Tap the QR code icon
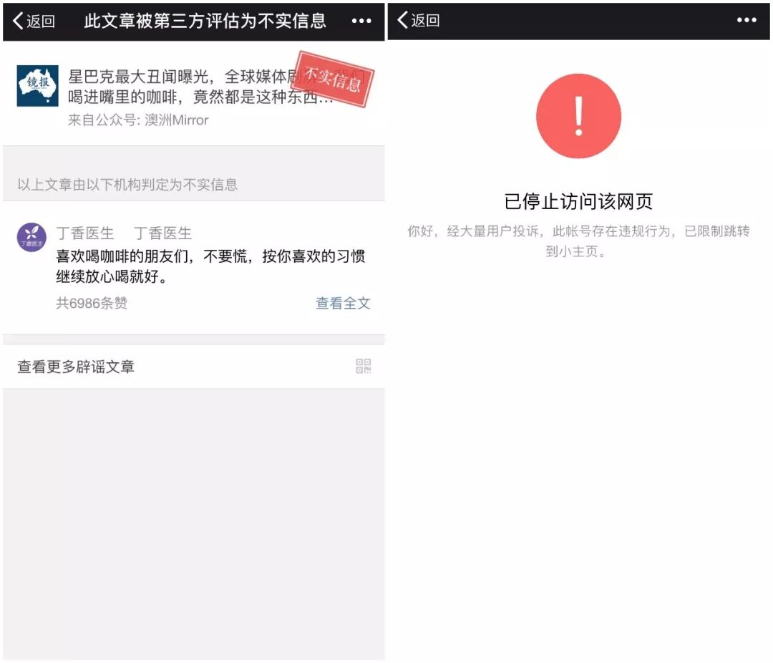Viewport: 773px width, 663px height. coord(364,366)
